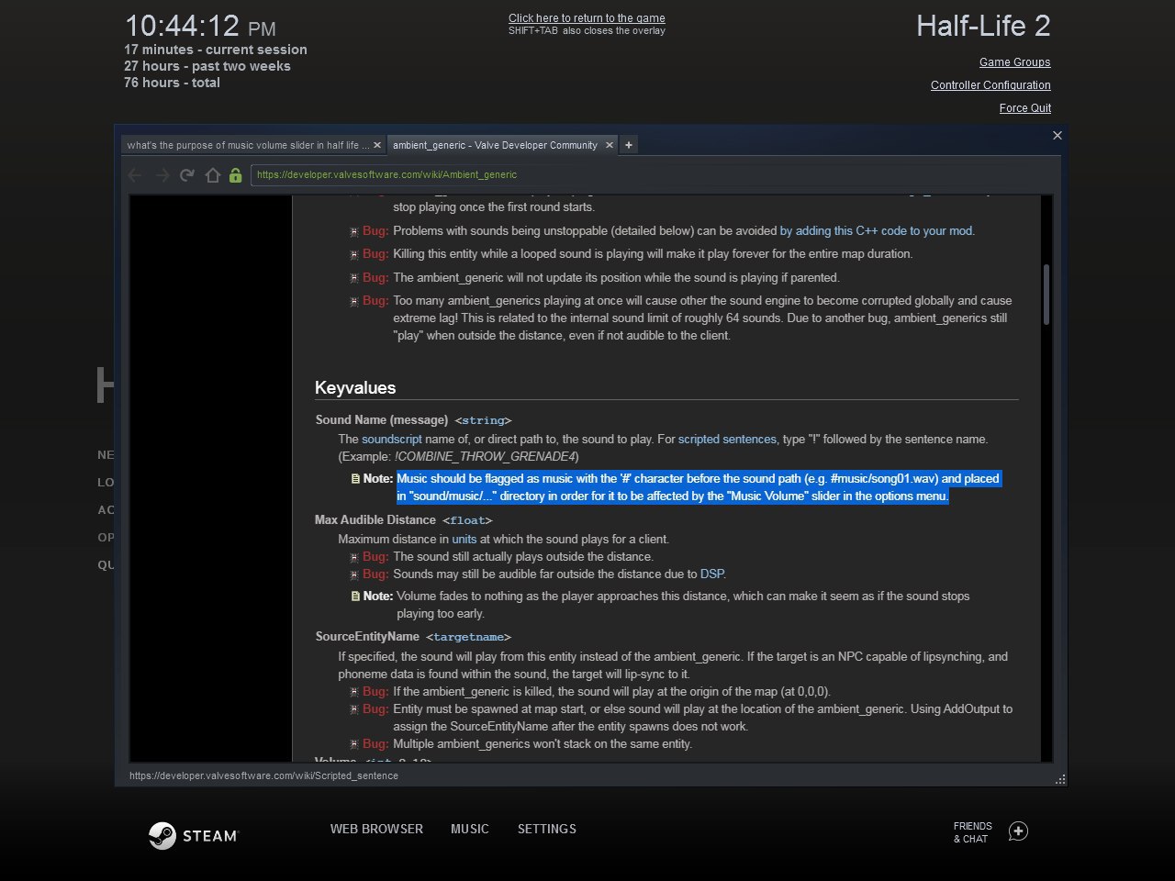
Task: Close the music volume slider search tab
Action: tap(376, 145)
